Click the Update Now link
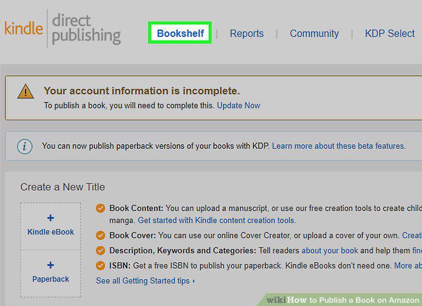 (x=238, y=106)
